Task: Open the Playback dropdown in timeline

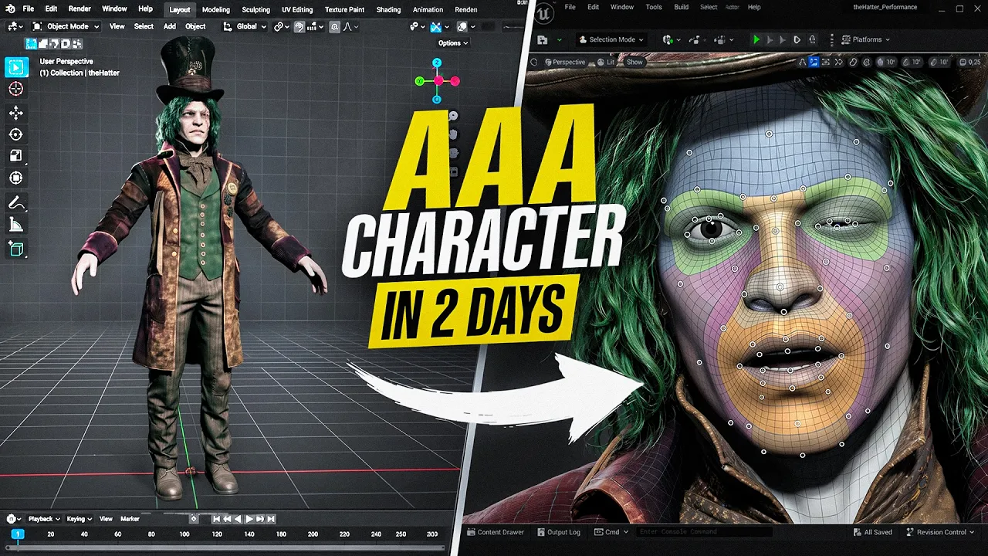Action: tap(44, 519)
